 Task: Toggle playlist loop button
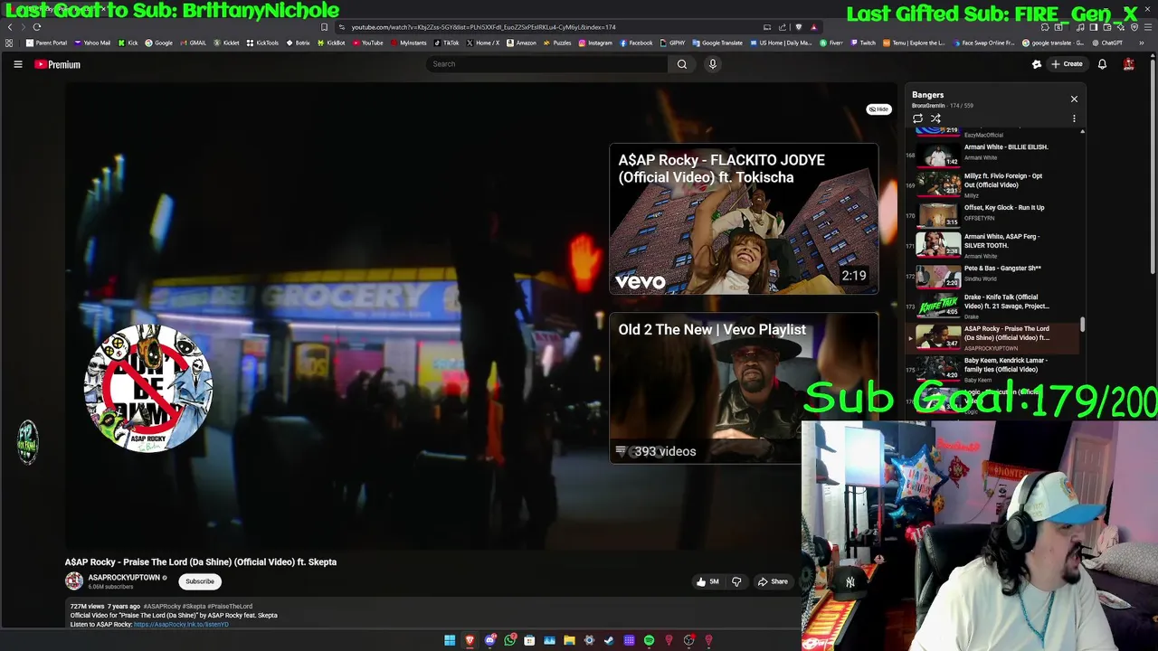pyautogui.click(x=917, y=118)
